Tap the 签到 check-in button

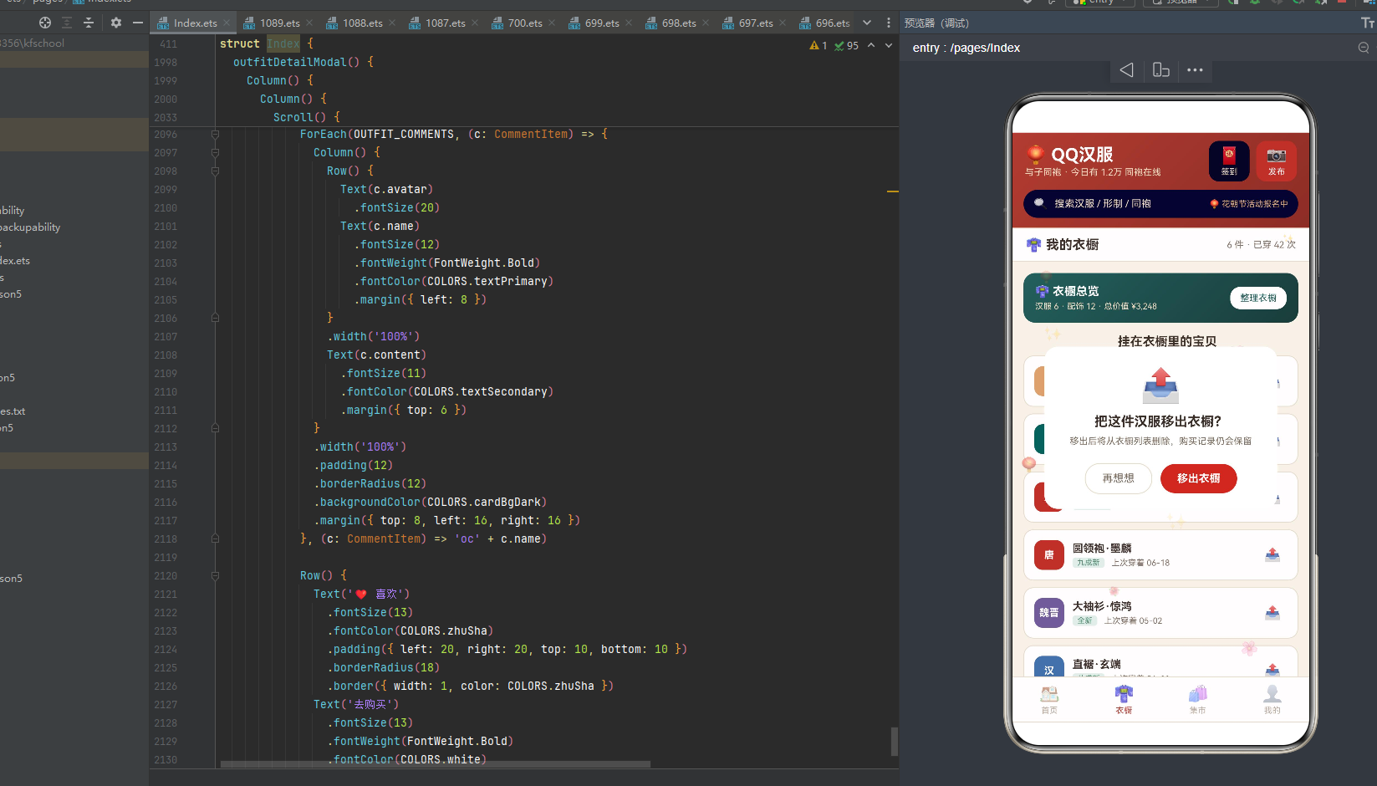(x=1229, y=161)
